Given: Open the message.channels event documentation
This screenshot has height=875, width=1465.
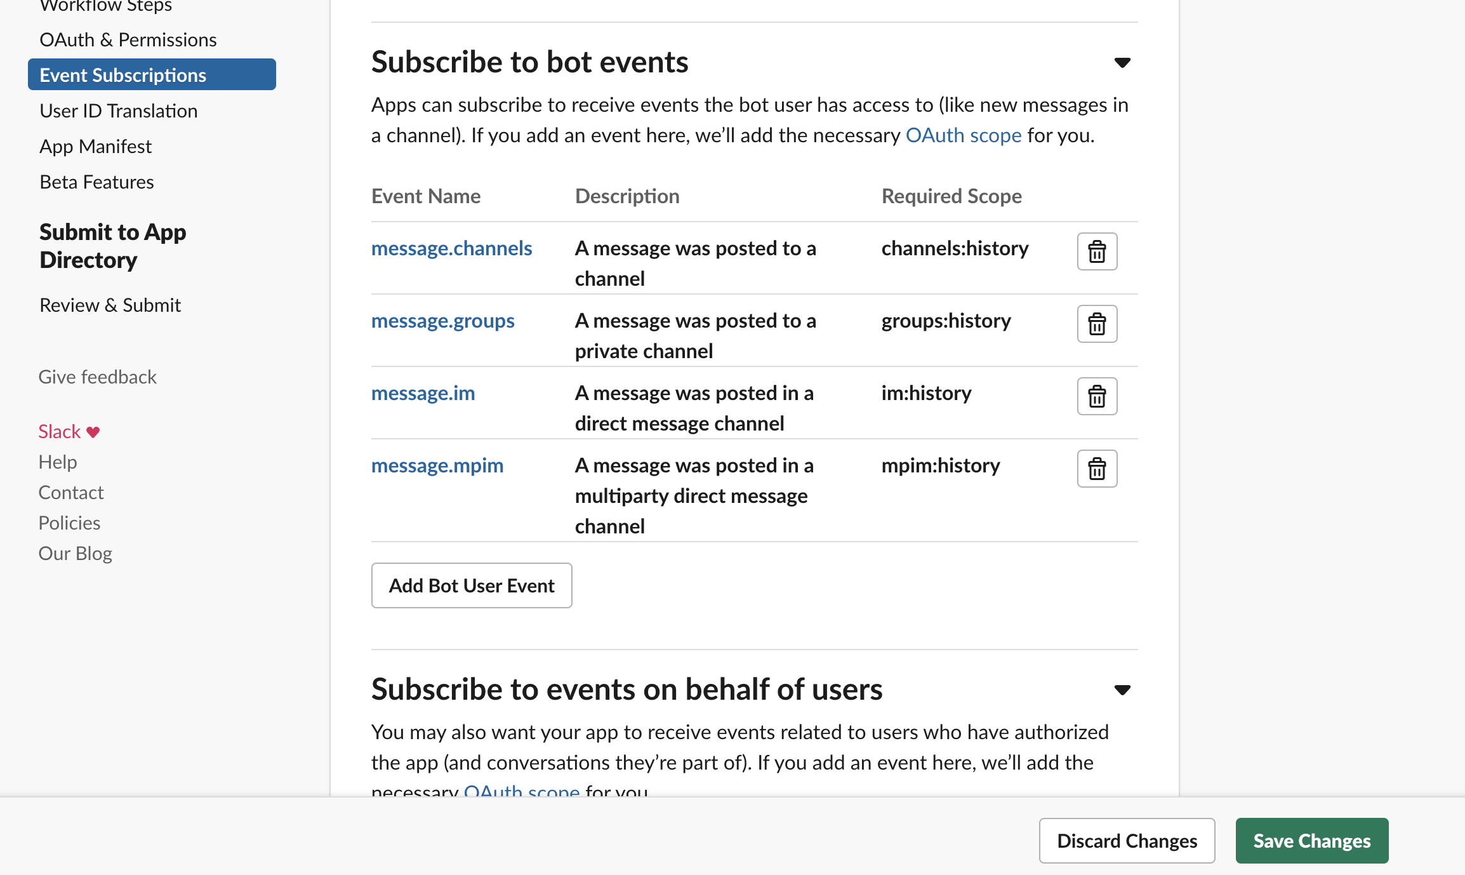Looking at the screenshot, I should [451, 248].
